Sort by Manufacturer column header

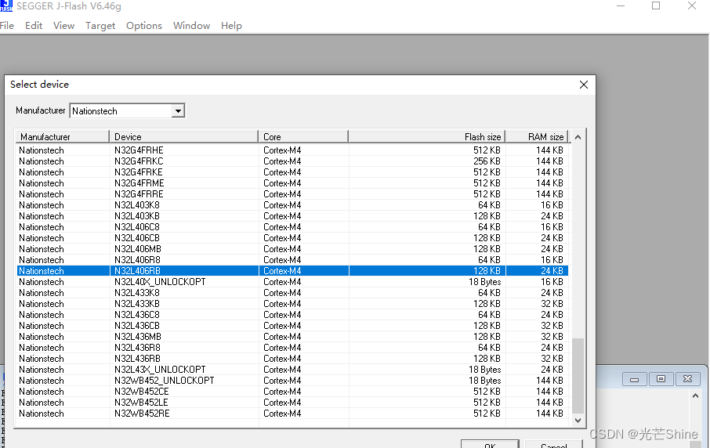[63, 136]
